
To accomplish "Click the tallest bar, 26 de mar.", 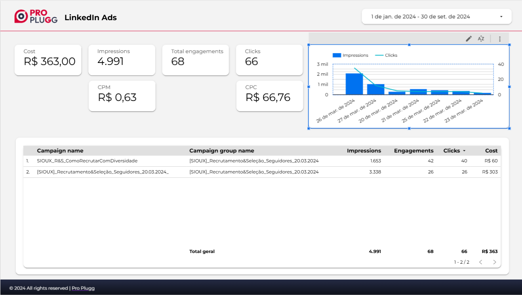I will tap(354, 84).
